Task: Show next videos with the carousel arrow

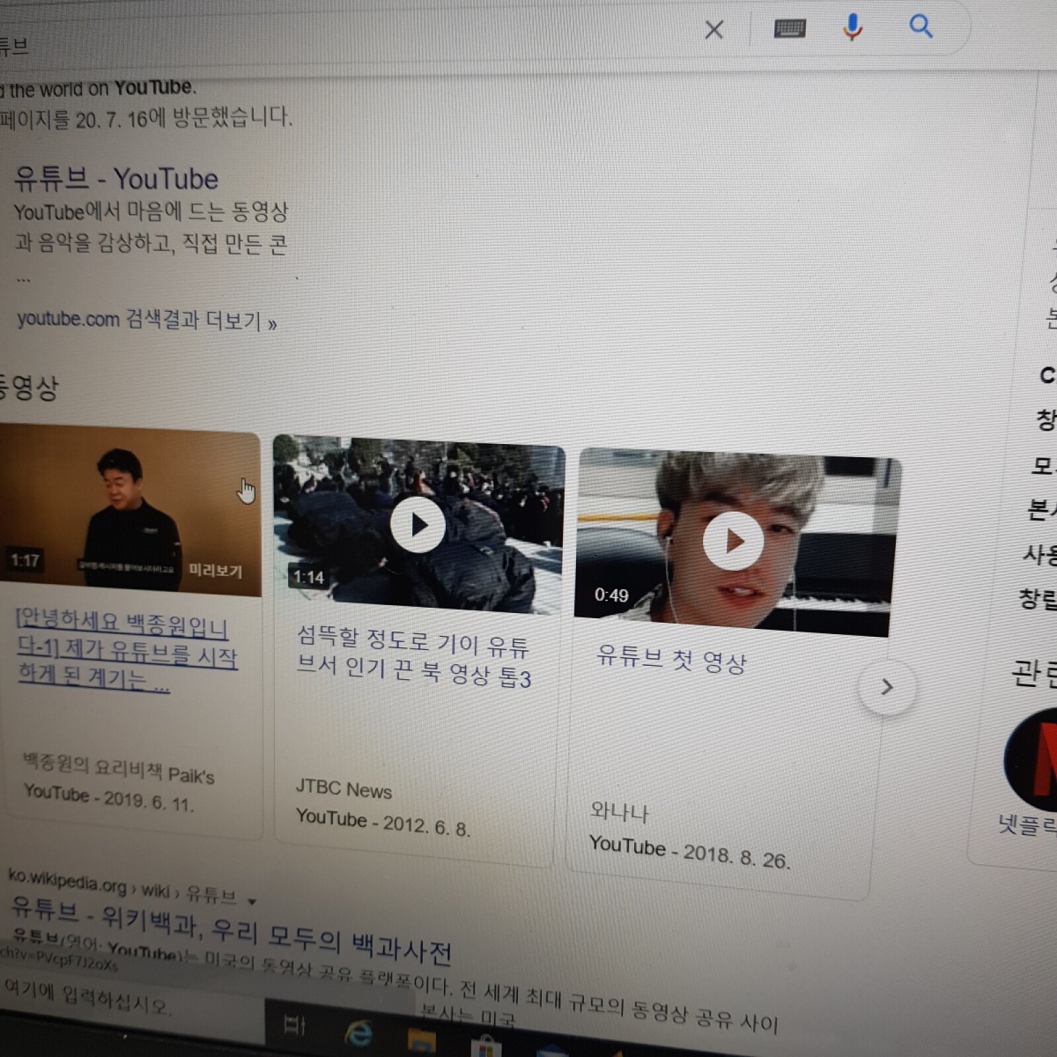Action: [887, 687]
